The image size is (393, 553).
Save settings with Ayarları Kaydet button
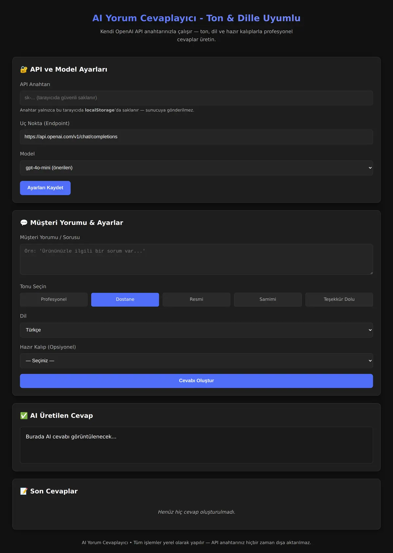tap(45, 188)
